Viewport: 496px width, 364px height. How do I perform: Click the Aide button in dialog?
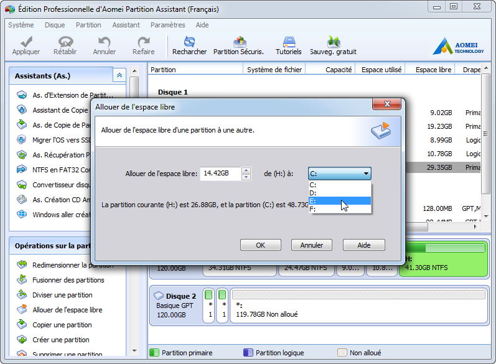pos(364,245)
